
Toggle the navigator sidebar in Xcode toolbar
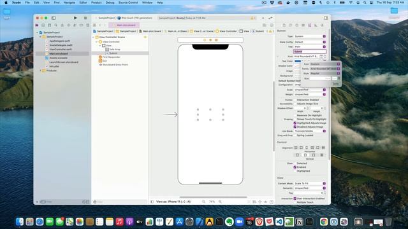tap(54, 18)
